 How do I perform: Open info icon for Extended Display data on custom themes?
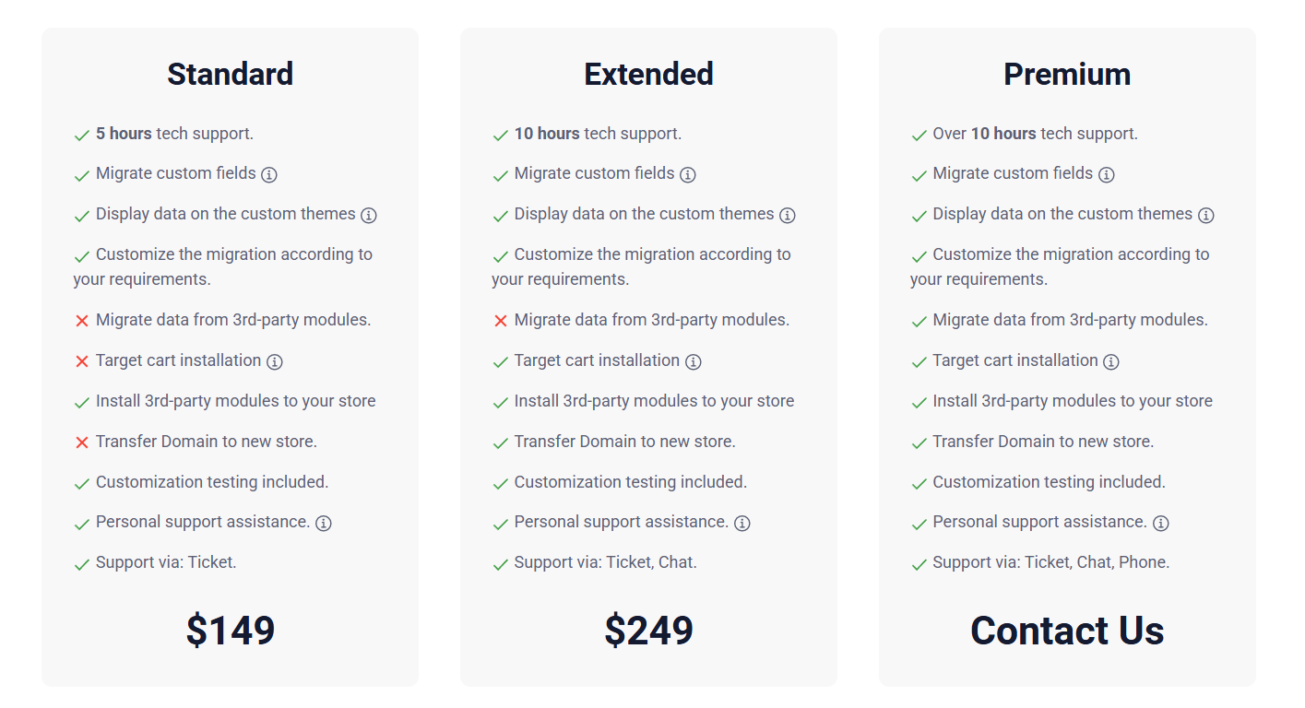click(788, 215)
